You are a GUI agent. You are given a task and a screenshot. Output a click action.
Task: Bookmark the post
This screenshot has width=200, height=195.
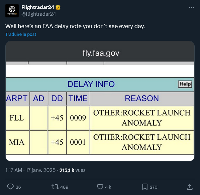coord(145,187)
